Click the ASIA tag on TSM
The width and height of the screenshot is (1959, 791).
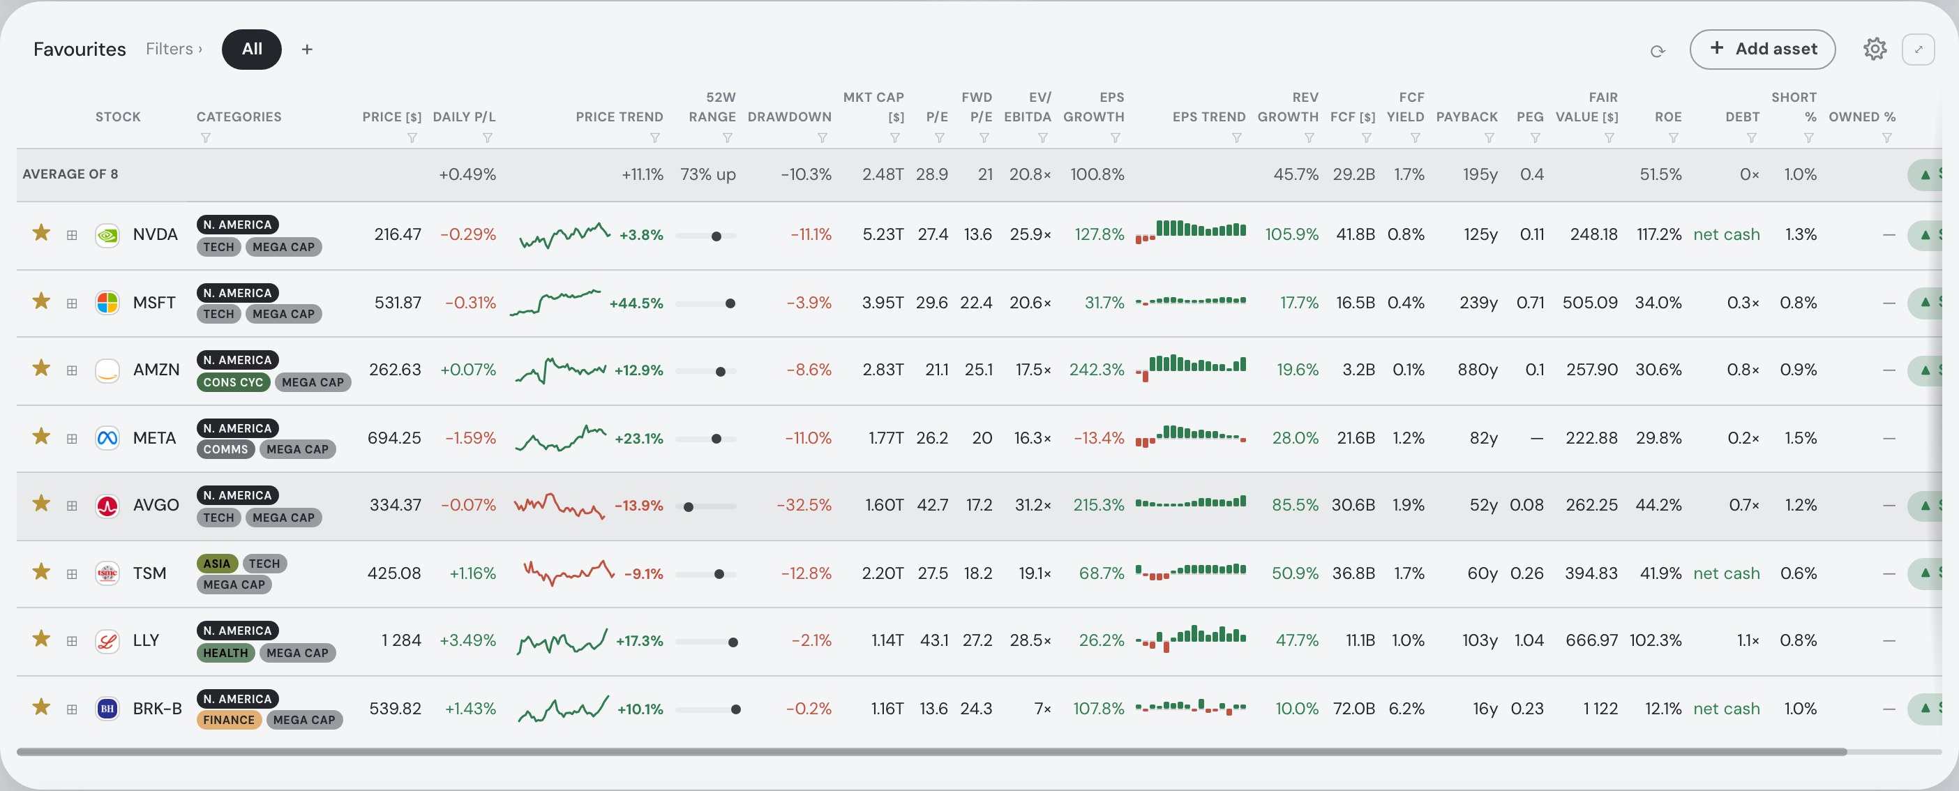coord(216,564)
